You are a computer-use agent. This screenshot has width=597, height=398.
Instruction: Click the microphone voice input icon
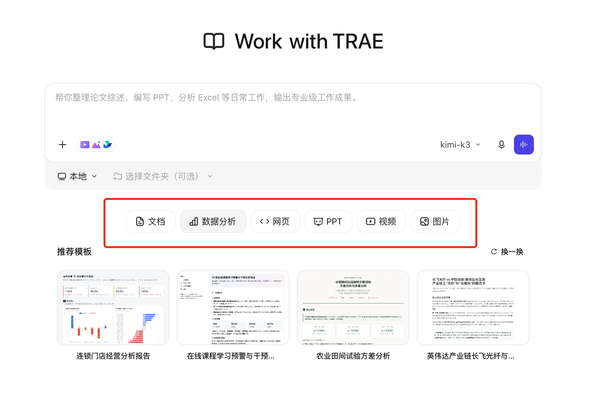point(501,145)
